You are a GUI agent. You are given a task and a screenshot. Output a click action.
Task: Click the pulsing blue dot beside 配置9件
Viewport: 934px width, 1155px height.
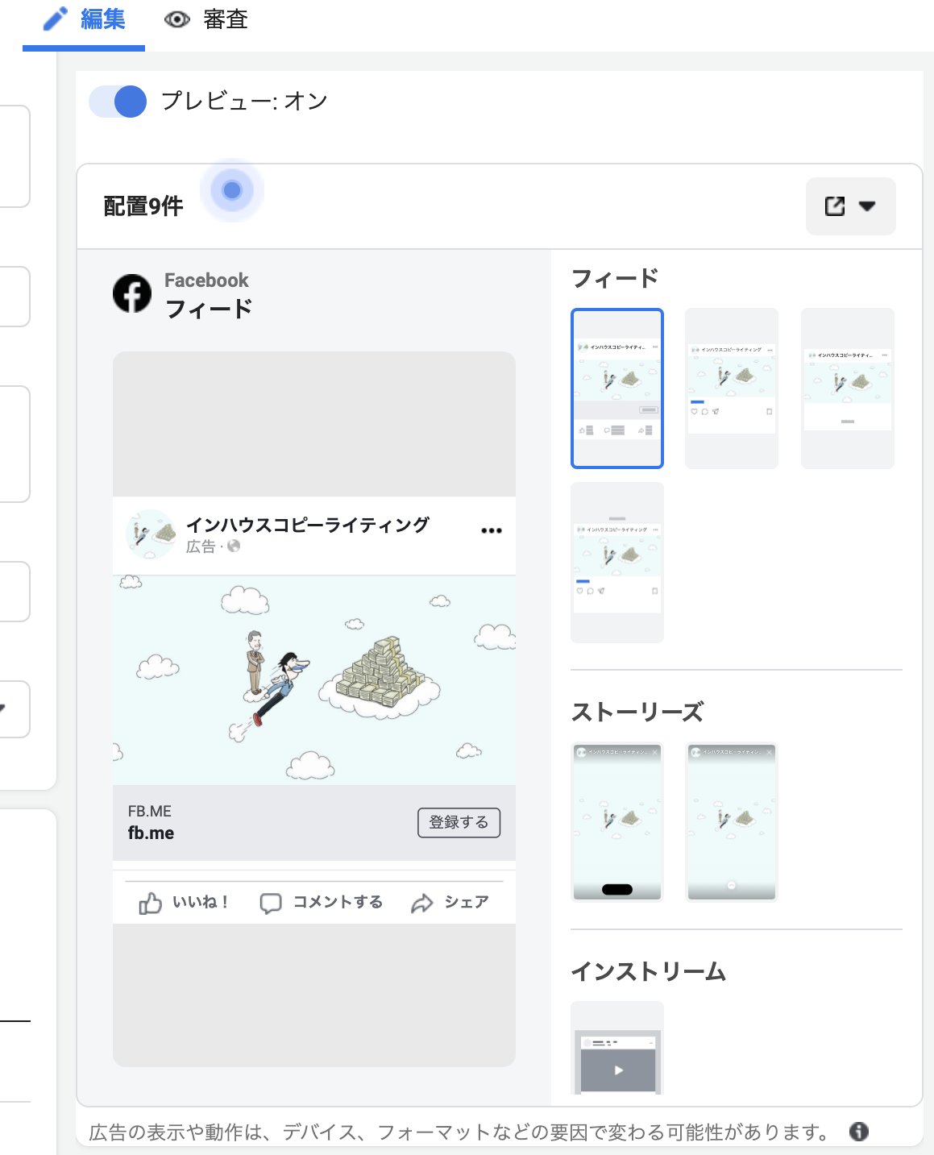point(232,190)
